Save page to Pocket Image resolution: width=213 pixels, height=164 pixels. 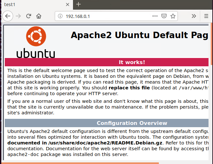pyautogui.click(x=164, y=16)
